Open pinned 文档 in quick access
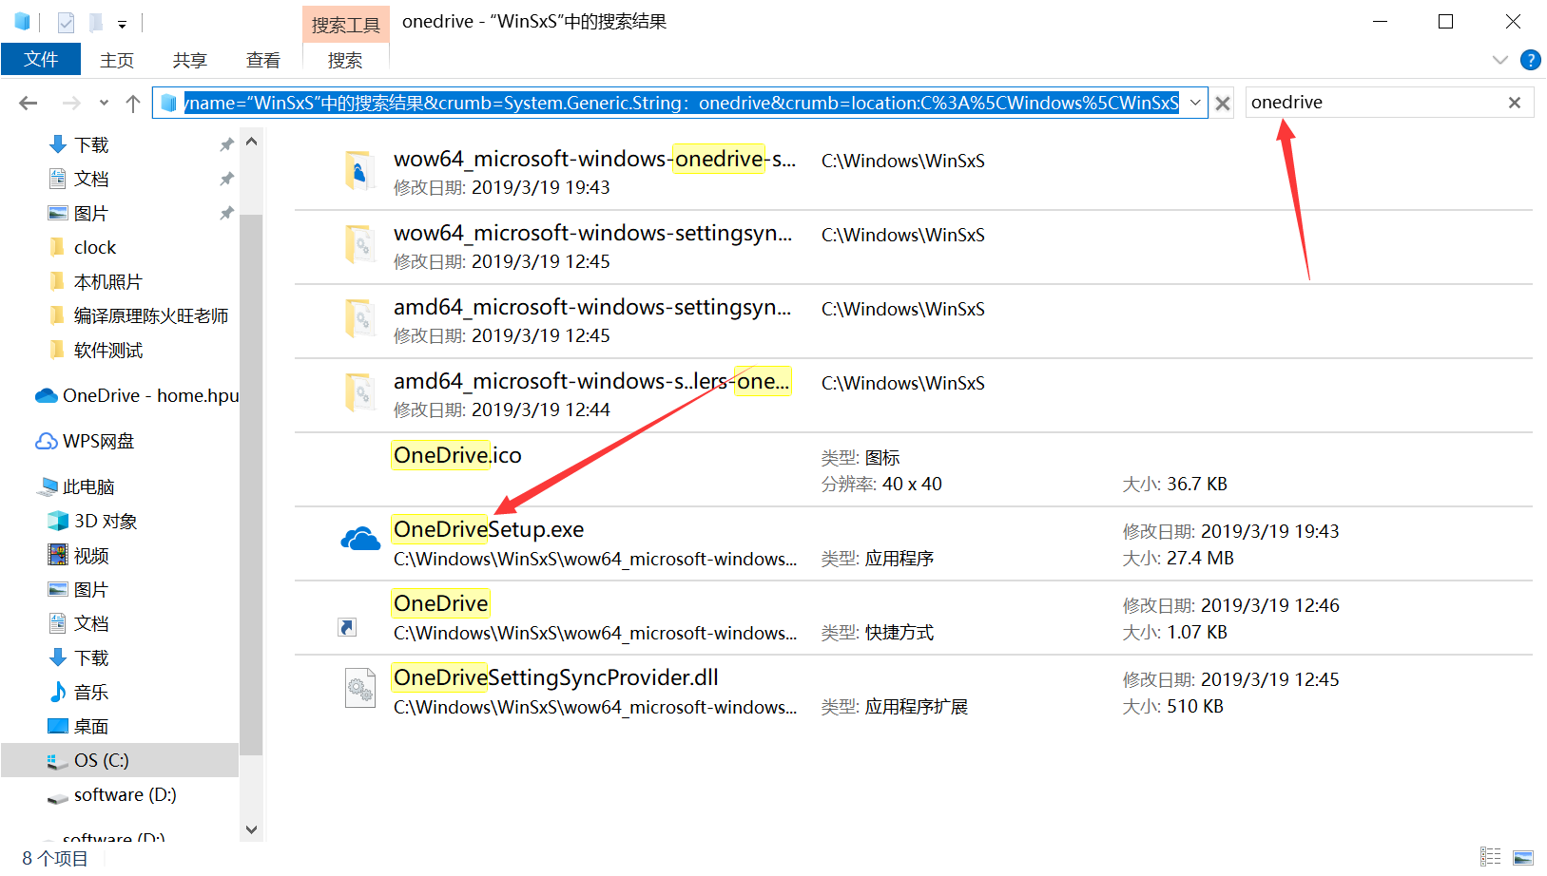1547x876 pixels. [x=91, y=179]
